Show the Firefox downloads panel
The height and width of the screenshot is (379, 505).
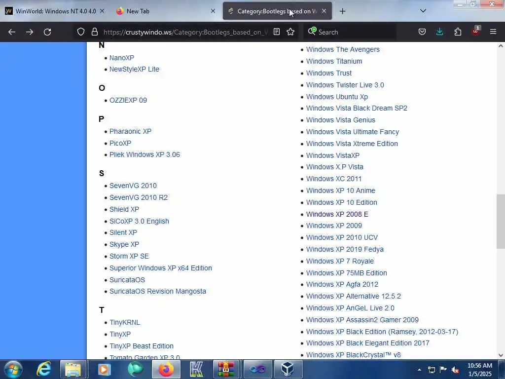439,32
